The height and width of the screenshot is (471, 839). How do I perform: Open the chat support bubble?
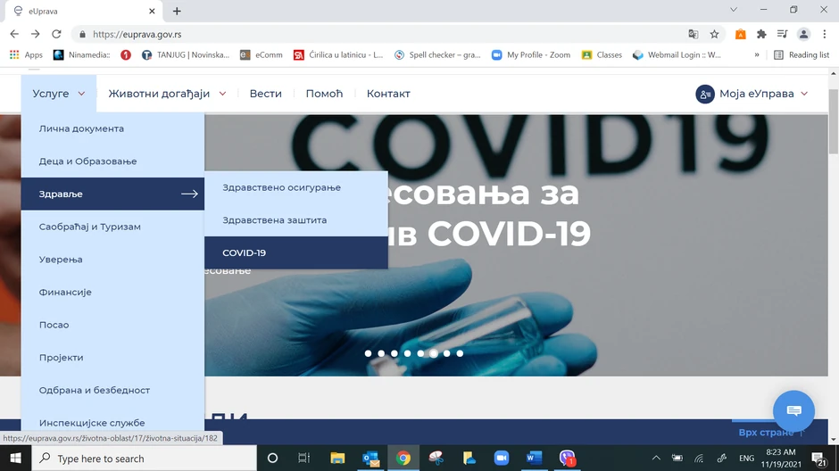[x=794, y=410]
